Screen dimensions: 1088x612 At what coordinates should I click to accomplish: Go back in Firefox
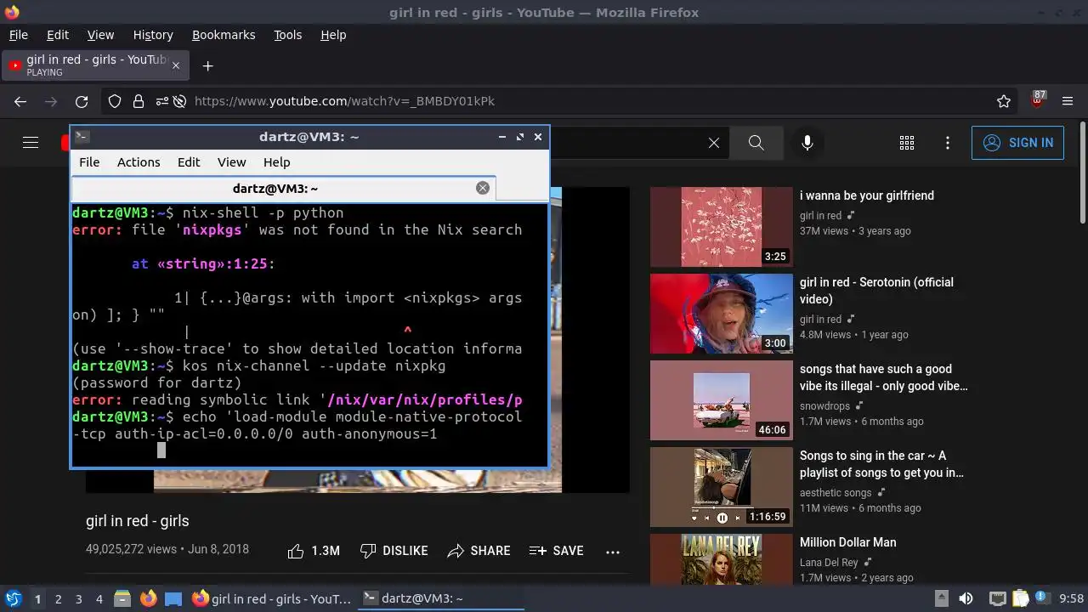tap(20, 101)
